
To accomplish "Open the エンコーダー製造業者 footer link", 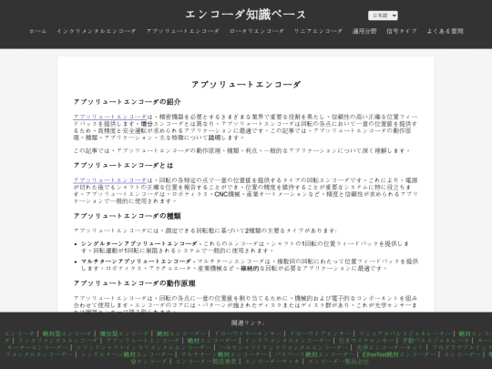I will tap(206, 361).
